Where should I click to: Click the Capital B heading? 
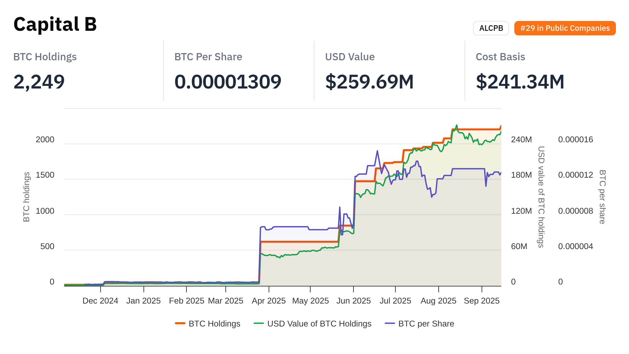point(55,24)
